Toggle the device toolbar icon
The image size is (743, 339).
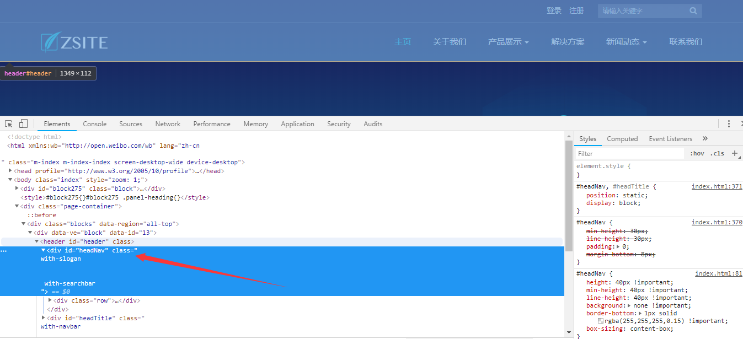point(23,124)
